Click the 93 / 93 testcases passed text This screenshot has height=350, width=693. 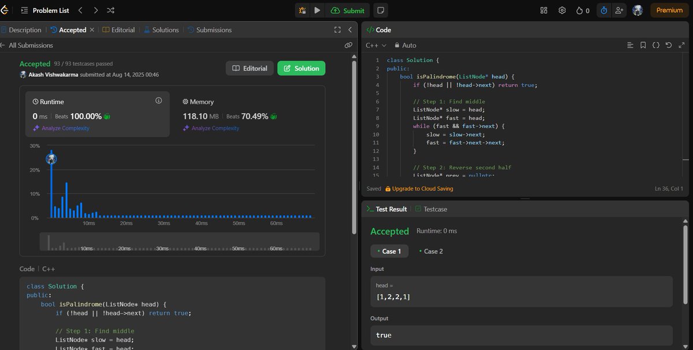pyautogui.click(x=83, y=64)
